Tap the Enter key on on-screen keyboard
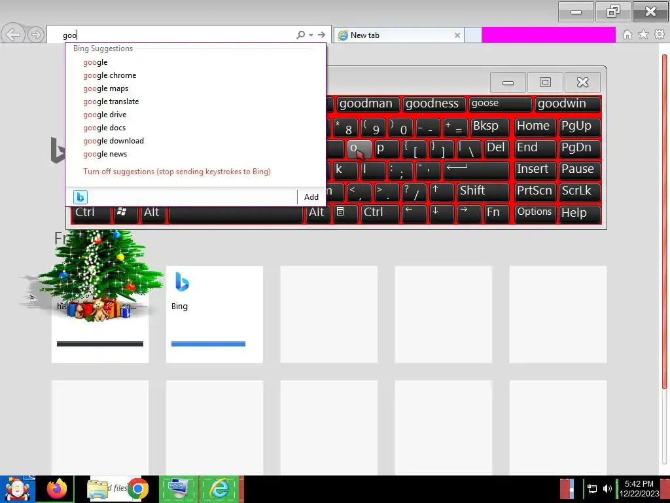This screenshot has width=670, height=503. (476, 170)
